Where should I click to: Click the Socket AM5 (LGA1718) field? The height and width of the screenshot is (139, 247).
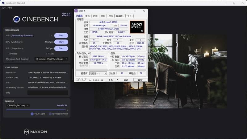pos(108,29)
